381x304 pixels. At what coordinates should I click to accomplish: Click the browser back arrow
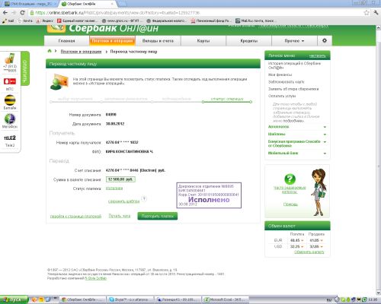click(5, 13)
